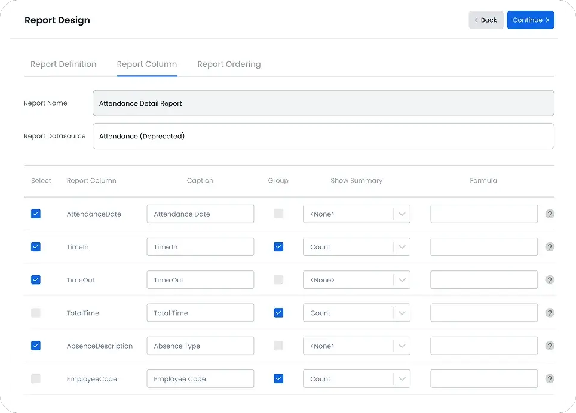The height and width of the screenshot is (413, 576).
Task: Edit caption field 'Time In'
Action: click(200, 247)
